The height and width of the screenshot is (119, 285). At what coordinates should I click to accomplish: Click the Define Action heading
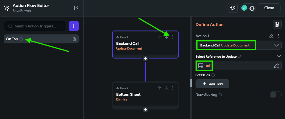coord(210,24)
